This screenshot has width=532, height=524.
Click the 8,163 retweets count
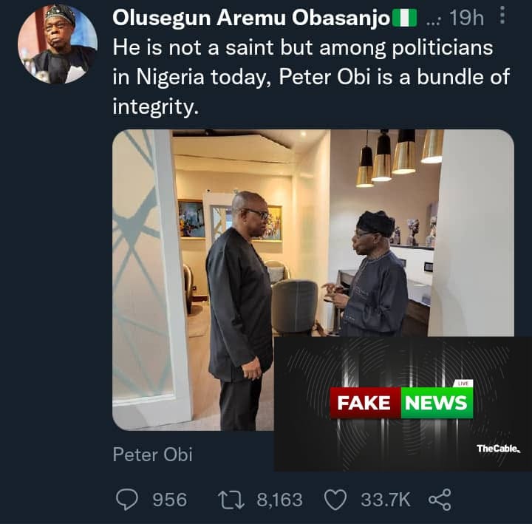(x=279, y=500)
